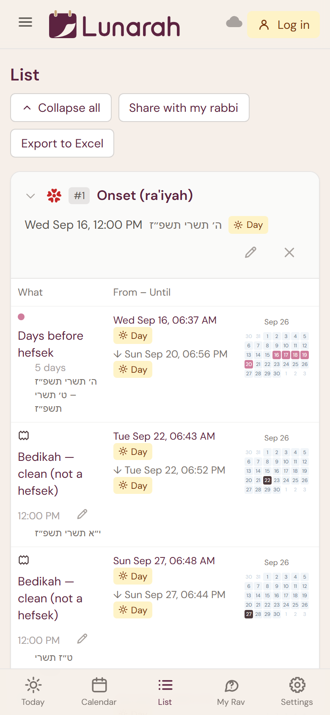Delete the Onset entry with X icon
Image resolution: width=330 pixels, height=715 pixels.
click(x=289, y=252)
